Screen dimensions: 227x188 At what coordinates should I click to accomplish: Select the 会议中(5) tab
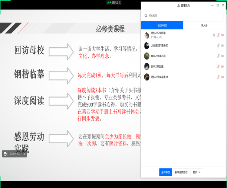(162, 25)
